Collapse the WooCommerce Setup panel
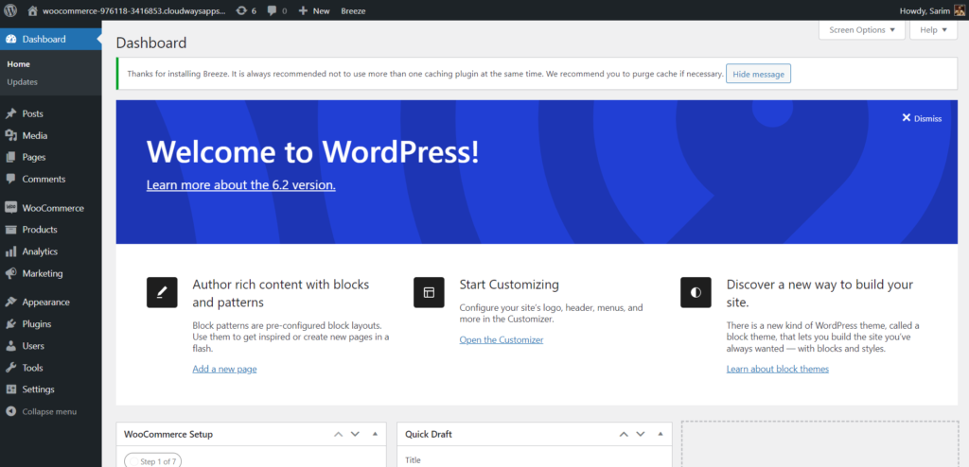 [375, 434]
